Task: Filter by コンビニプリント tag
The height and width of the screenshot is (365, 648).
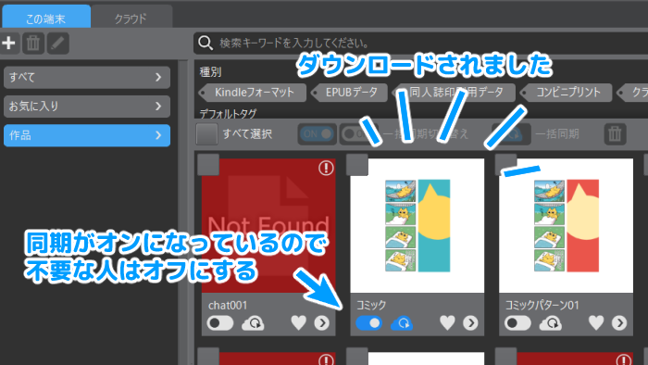Action: (567, 93)
